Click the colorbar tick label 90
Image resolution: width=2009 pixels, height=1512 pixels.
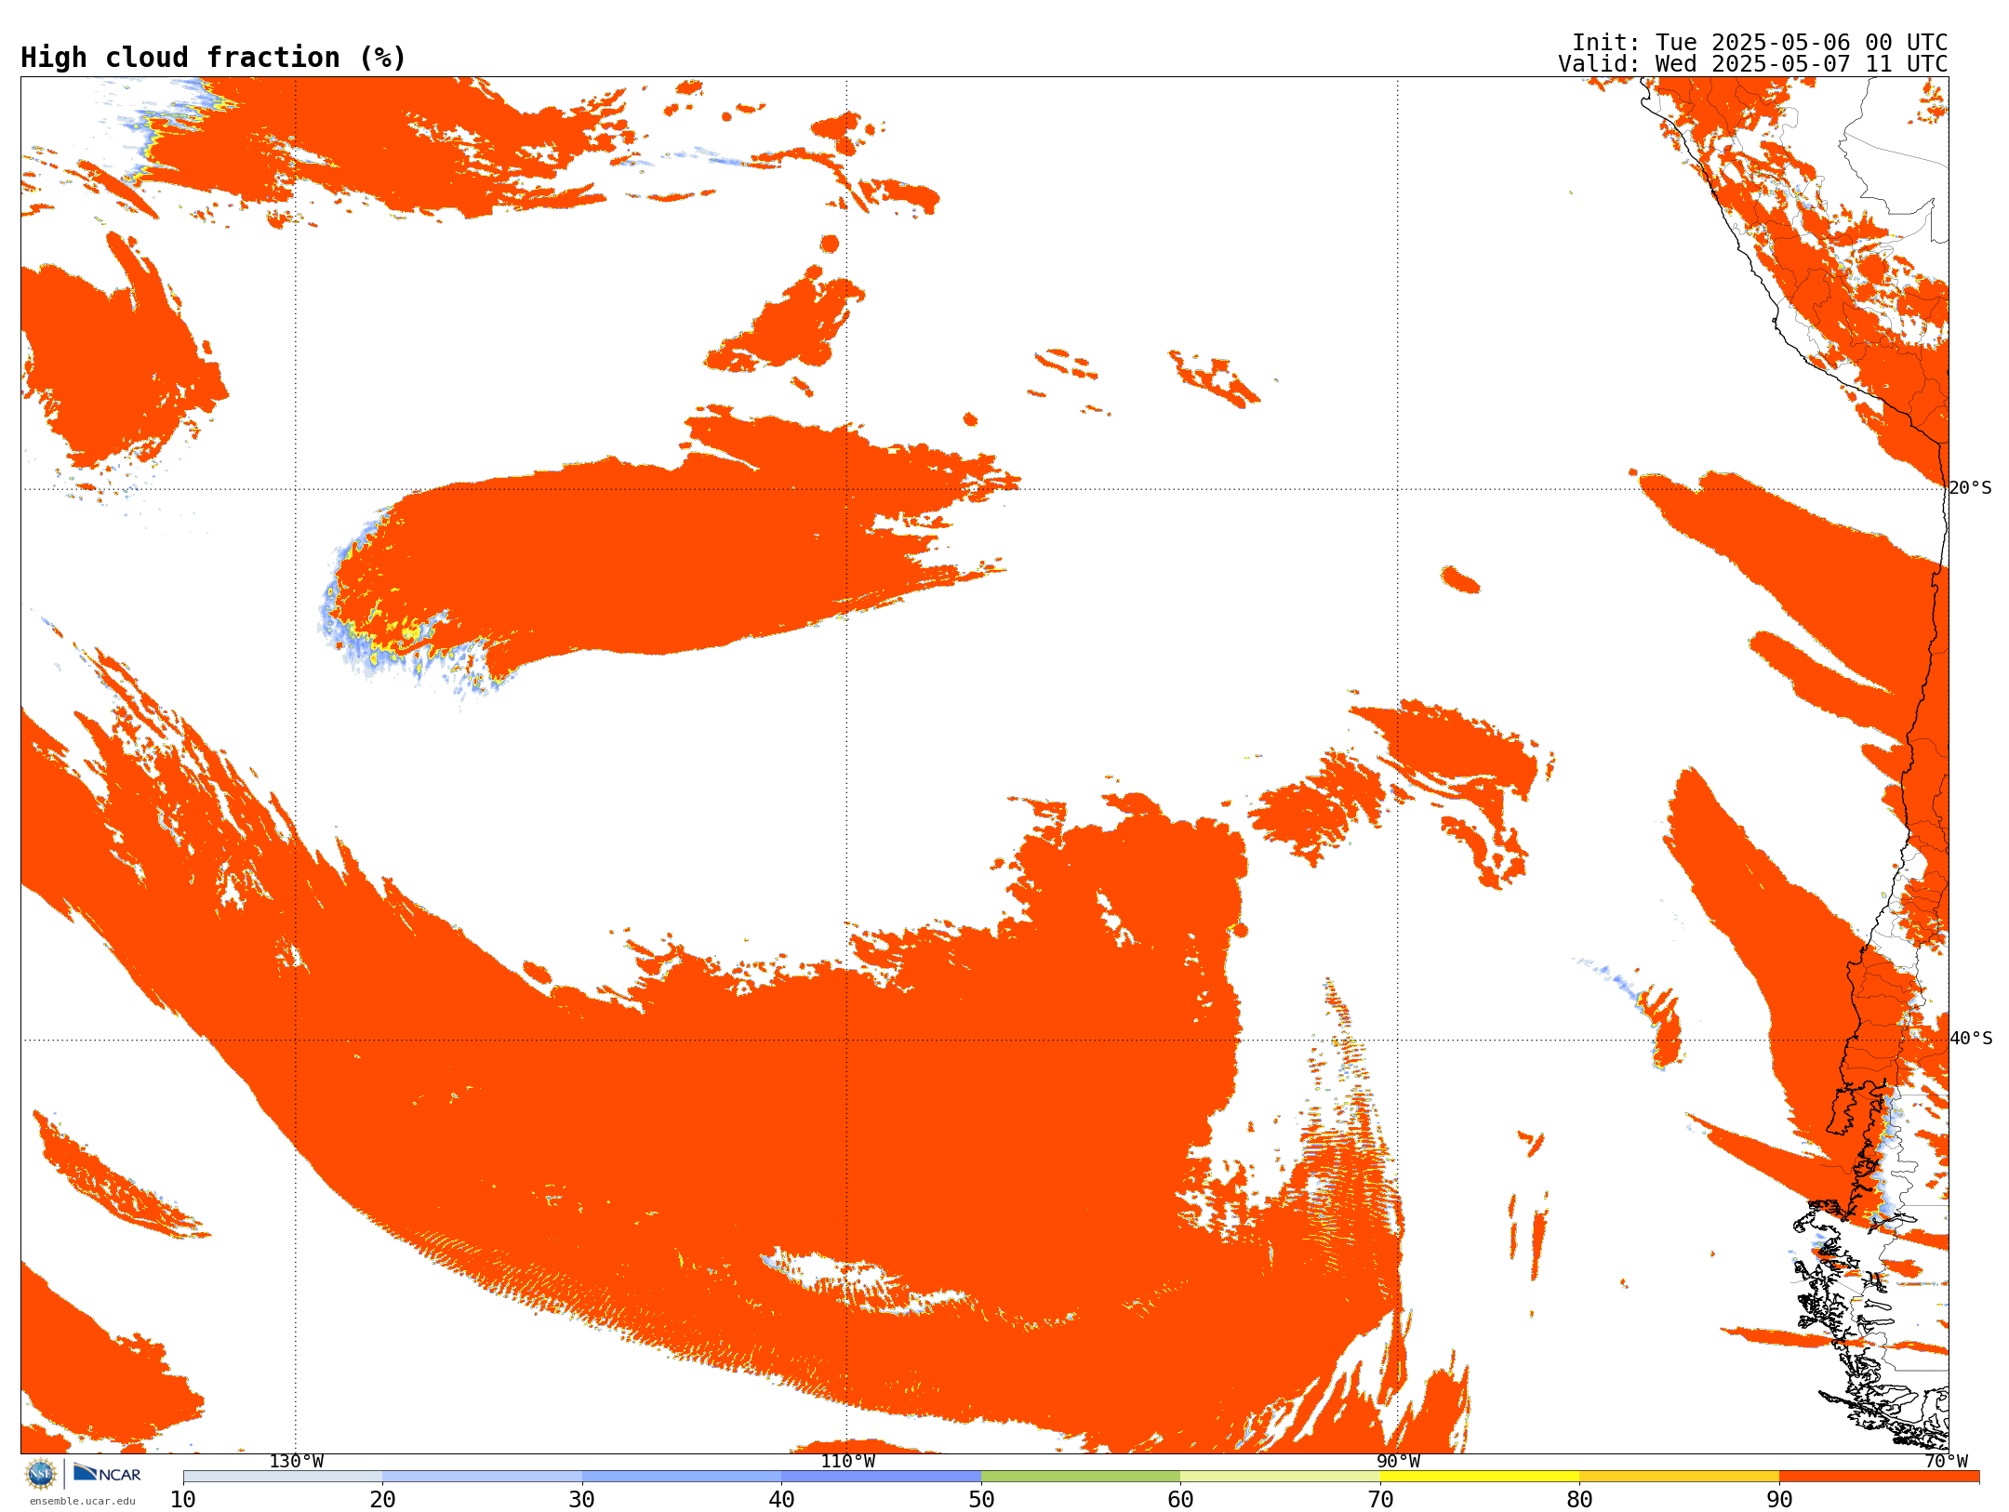[x=1779, y=1500]
